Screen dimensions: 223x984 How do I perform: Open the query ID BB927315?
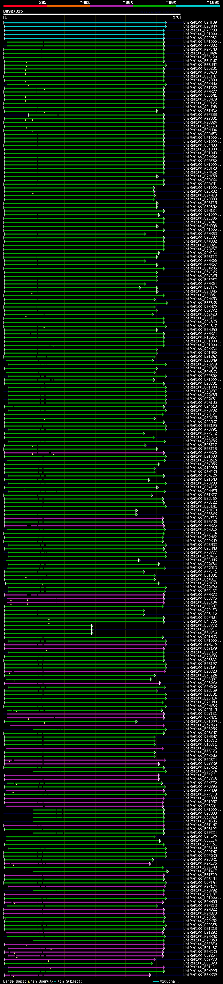click(13, 11)
